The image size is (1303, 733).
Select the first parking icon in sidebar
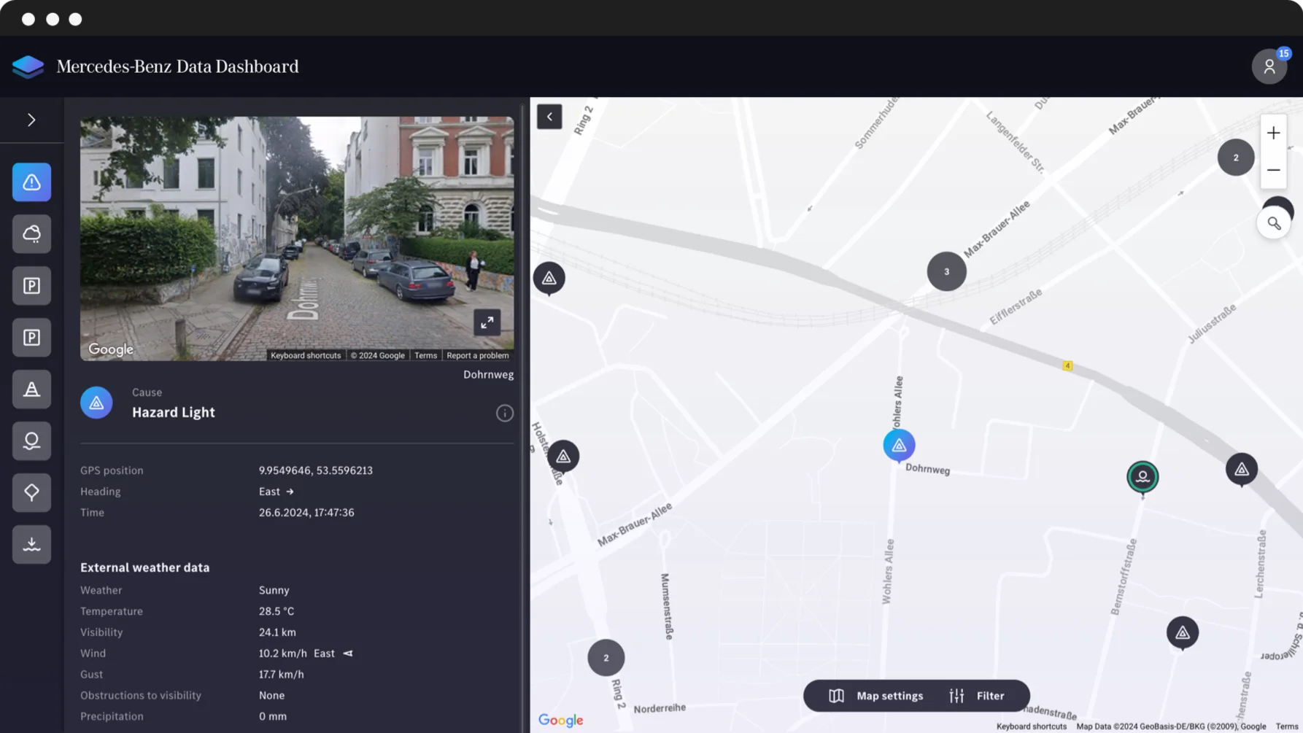coord(31,285)
